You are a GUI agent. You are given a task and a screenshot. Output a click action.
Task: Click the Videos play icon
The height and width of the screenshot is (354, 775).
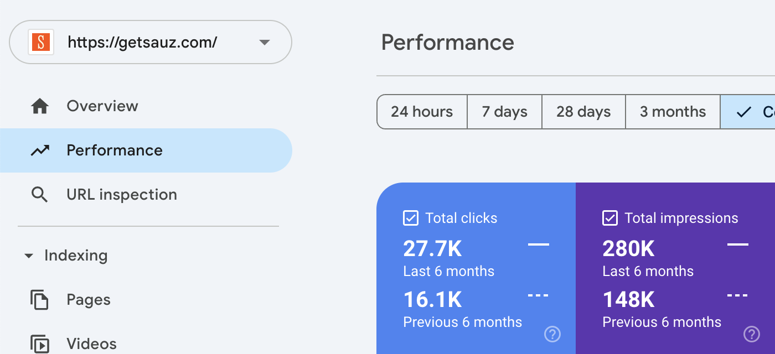[x=40, y=344]
